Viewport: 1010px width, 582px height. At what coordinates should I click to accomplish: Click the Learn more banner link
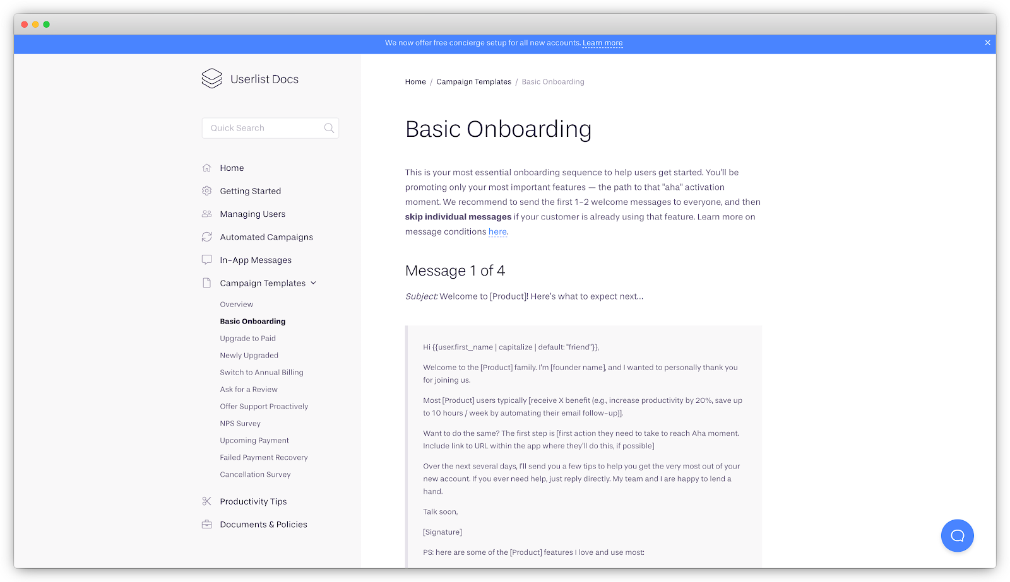pyautogui.click(x=602, y=43)
